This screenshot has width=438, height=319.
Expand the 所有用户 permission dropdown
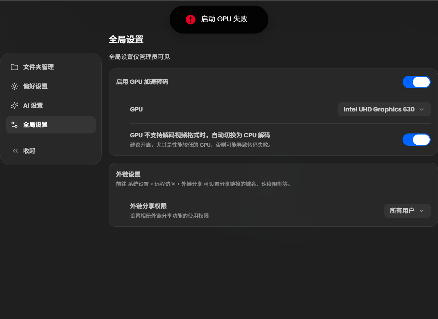click(407, 211)
